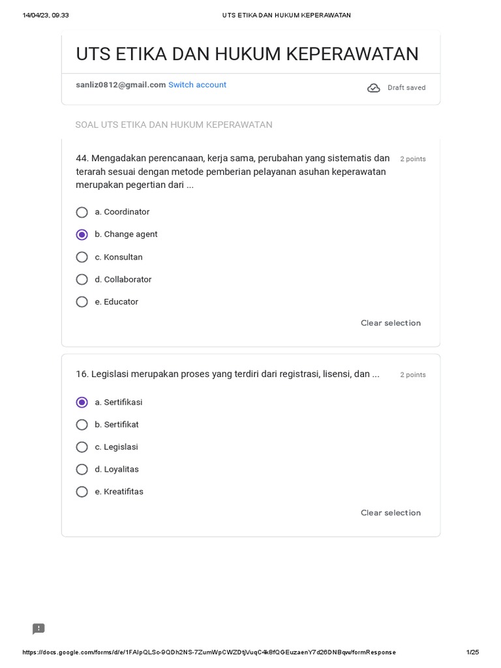Screen dimensions: 501x668
Task: Select c. Legislasi for question 16
Action: [82, 447]
